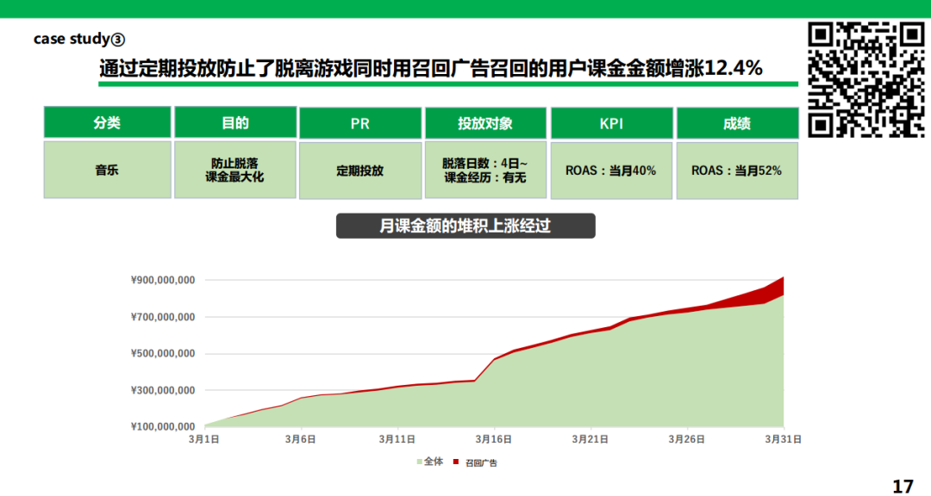Toggle the 全体 legend entry below the chart
The width and height of the screenshot is (931, 496).
click(431, 462)
